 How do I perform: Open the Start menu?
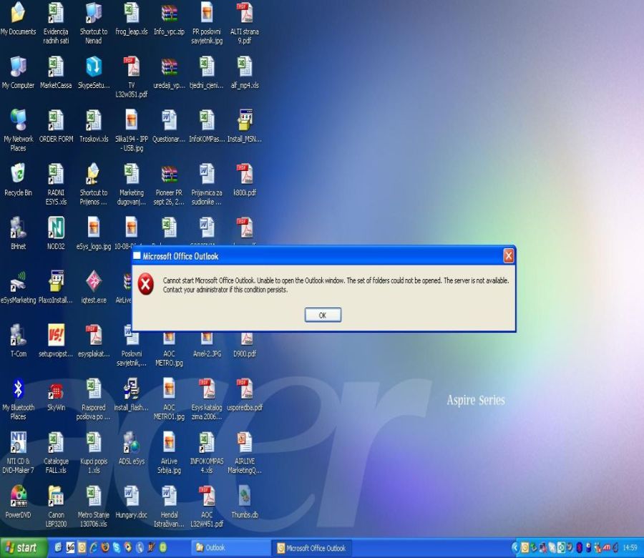click(x=23, y=548)
